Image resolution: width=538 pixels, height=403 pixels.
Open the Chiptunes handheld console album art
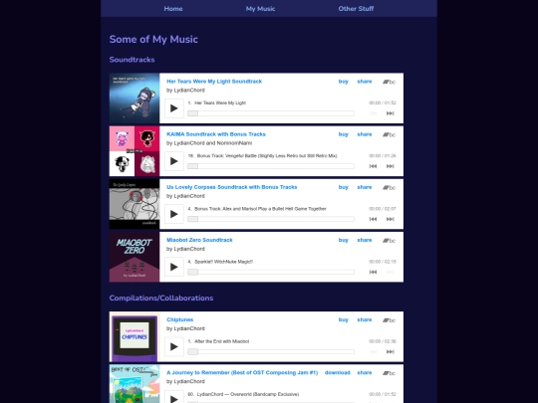click(134, 336)
